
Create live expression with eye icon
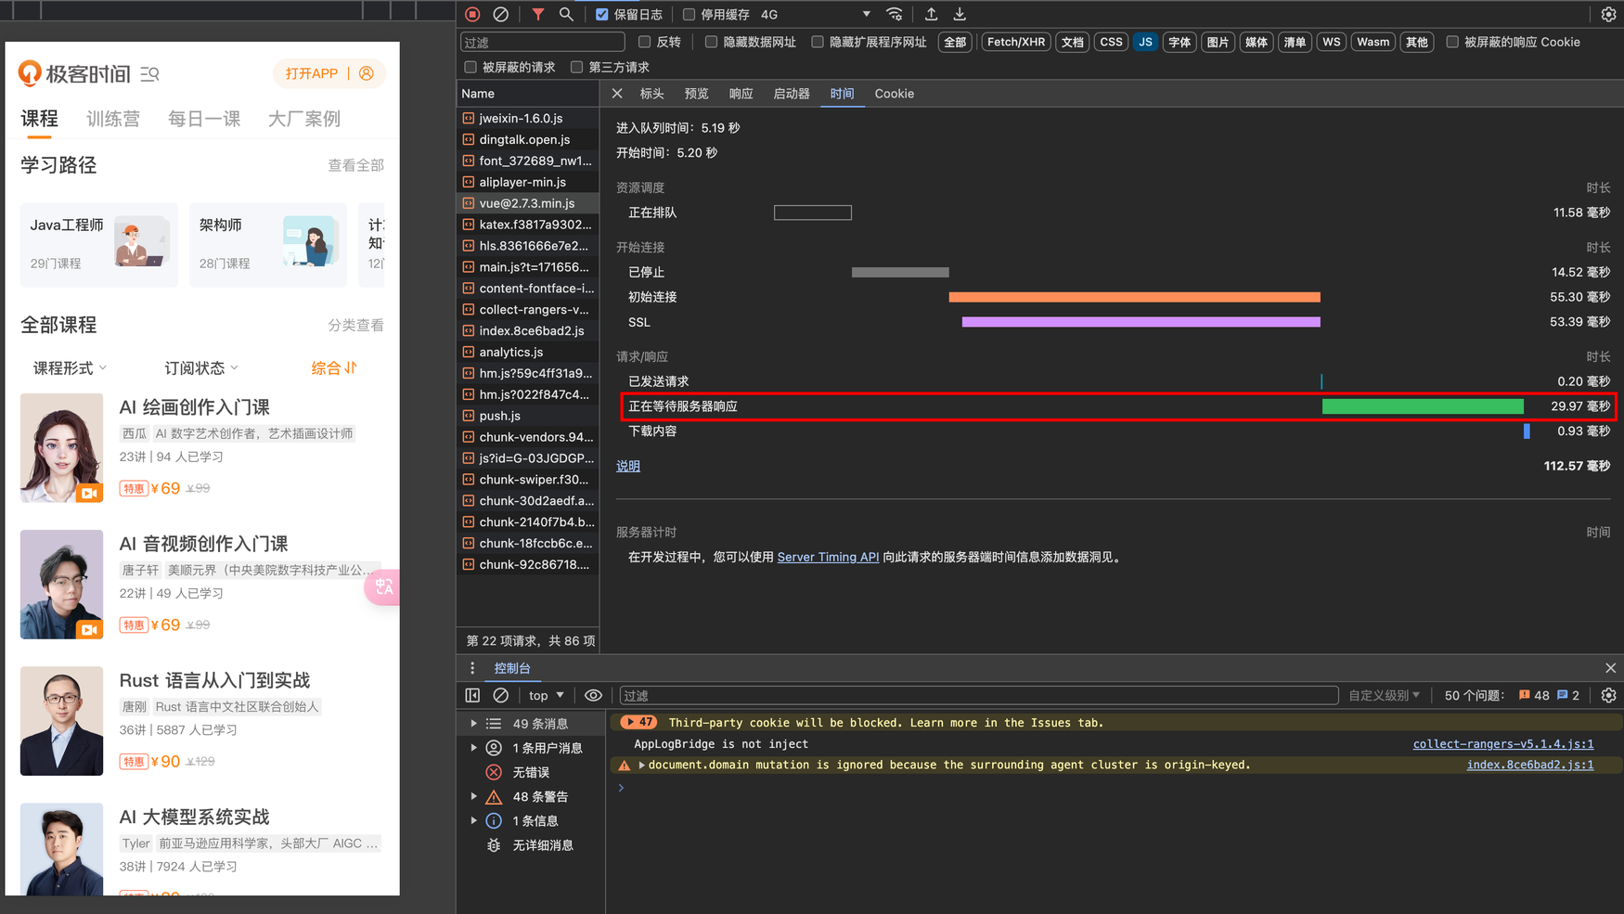point(593,695)
